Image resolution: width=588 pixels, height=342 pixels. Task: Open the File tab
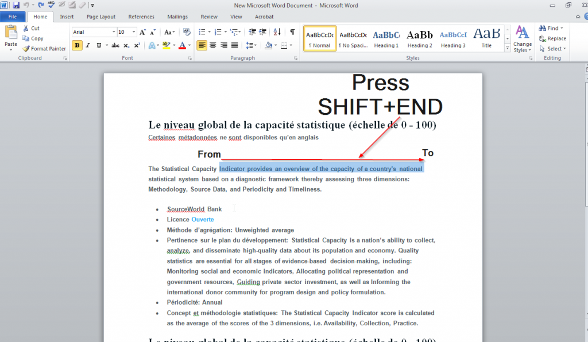click(x=13, y=17)
